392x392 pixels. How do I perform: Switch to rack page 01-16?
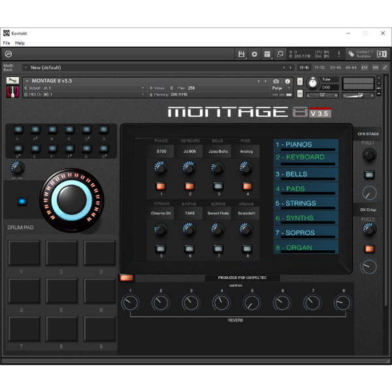click(304, 67)
